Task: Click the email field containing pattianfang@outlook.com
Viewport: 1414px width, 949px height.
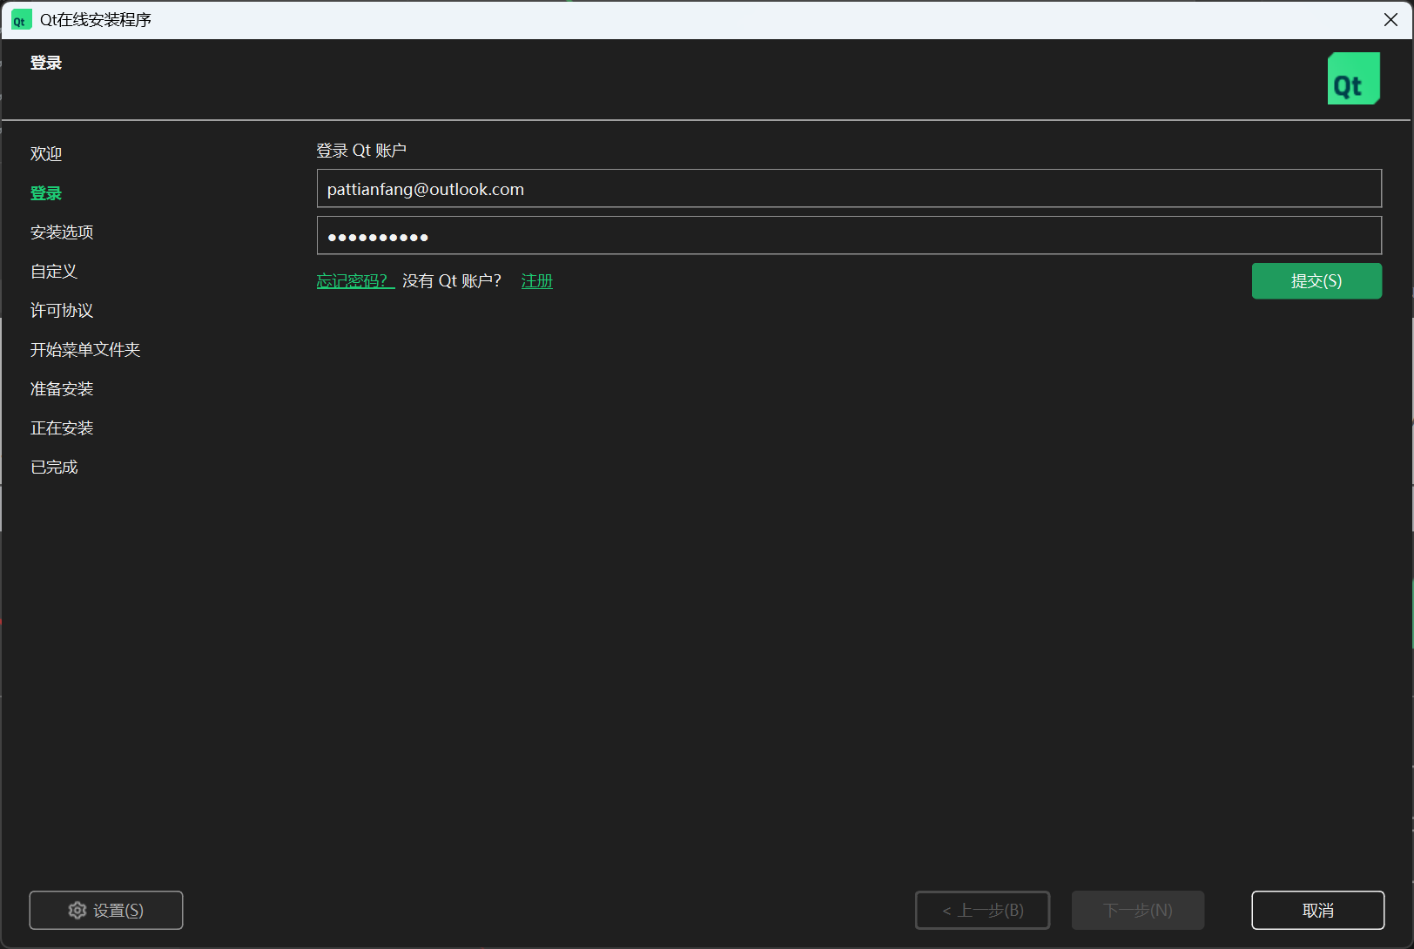Action: [x=849, y=188]
